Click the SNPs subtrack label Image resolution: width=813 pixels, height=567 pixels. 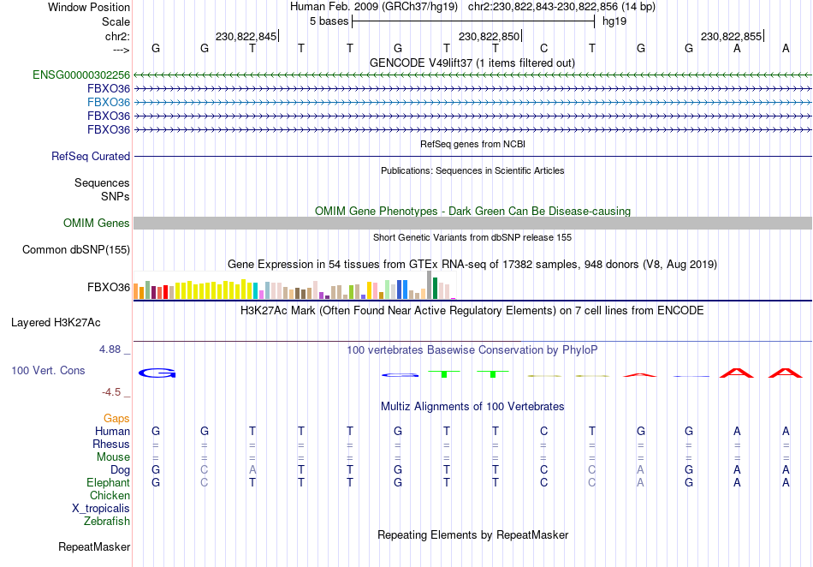(116, 197)
